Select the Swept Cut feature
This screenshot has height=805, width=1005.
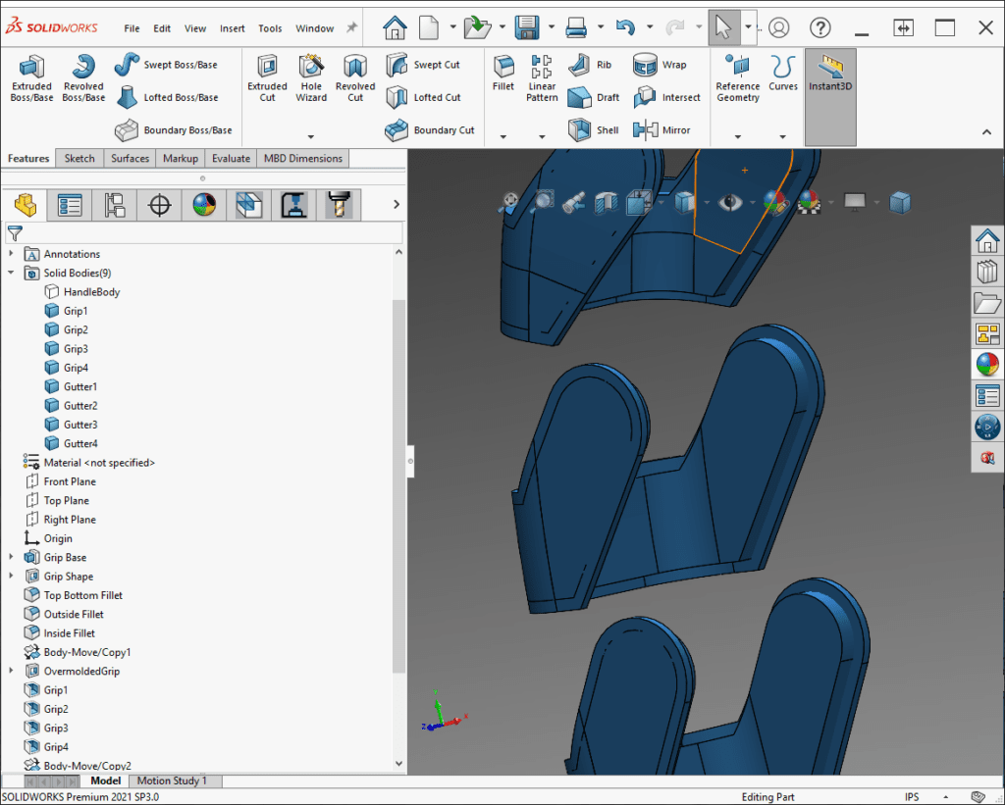[x=424, y=65]
